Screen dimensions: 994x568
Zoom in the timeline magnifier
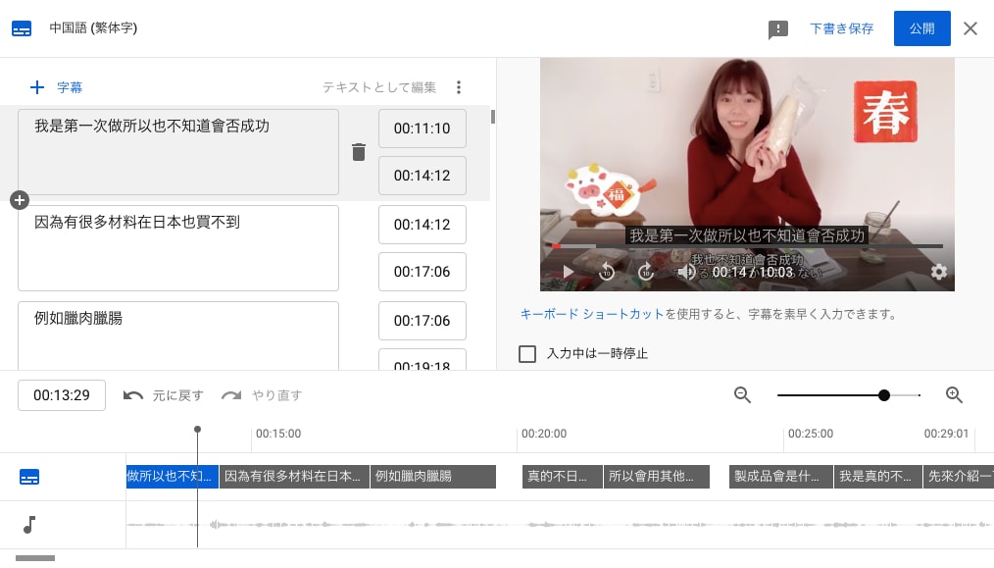(x=954, y=395)
